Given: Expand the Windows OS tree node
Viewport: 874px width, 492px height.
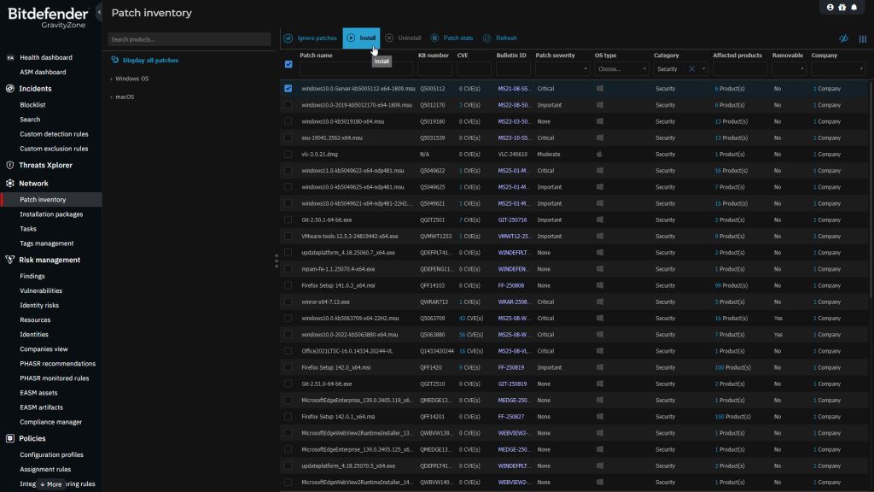Looking at the screenshot, I should click(x=112, y=79).
